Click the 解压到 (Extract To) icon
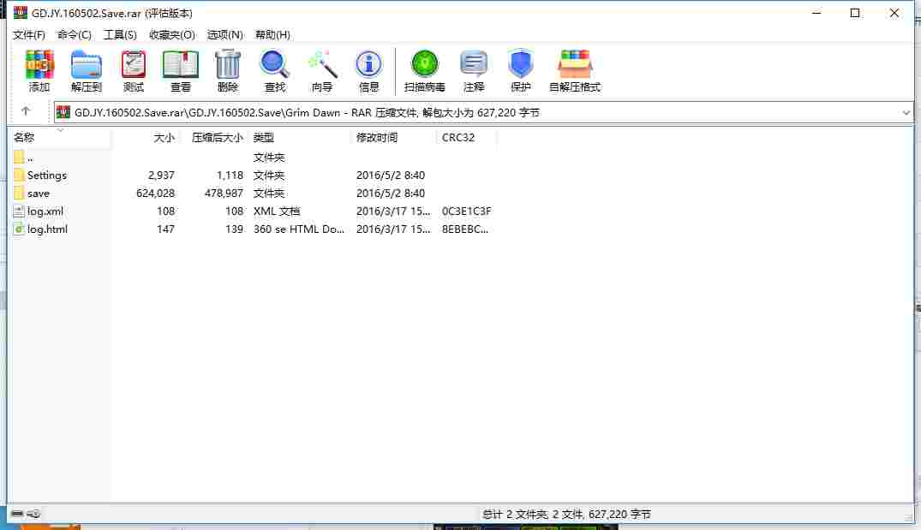Screen dimensions: 921x530 (x=87, y=64)
